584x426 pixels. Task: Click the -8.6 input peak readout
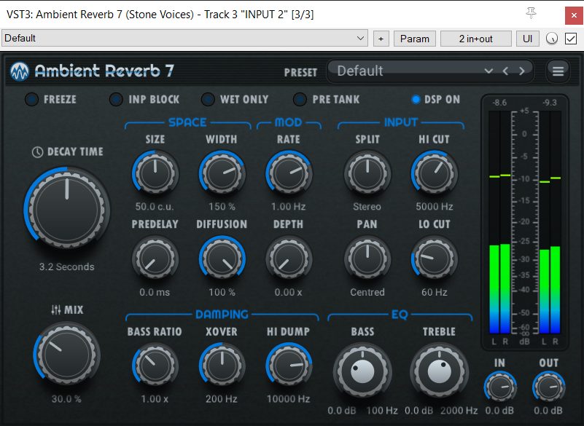pos(499,103)
